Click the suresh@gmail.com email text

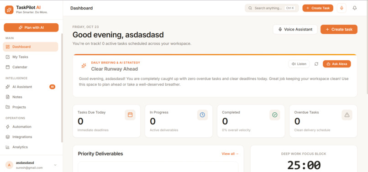[x=29, y=168]
